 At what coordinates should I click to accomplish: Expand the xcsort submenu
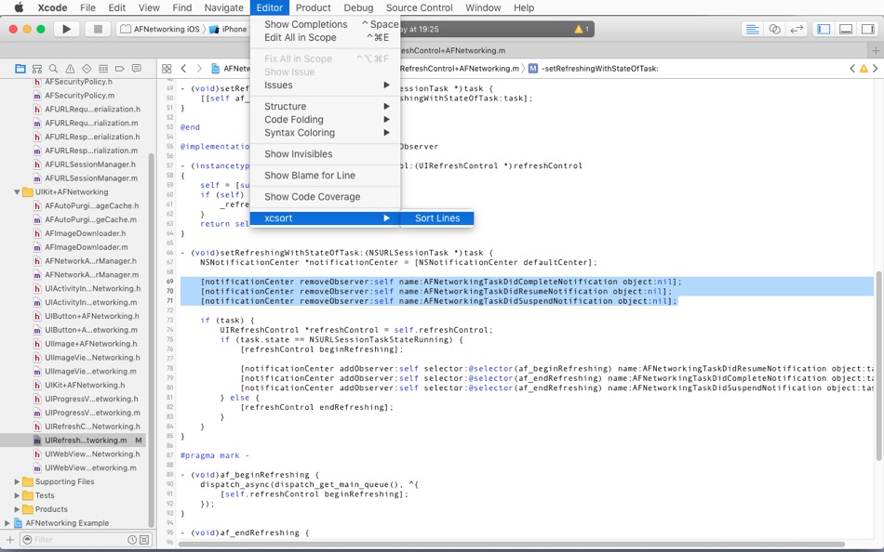tap(325, 218)
